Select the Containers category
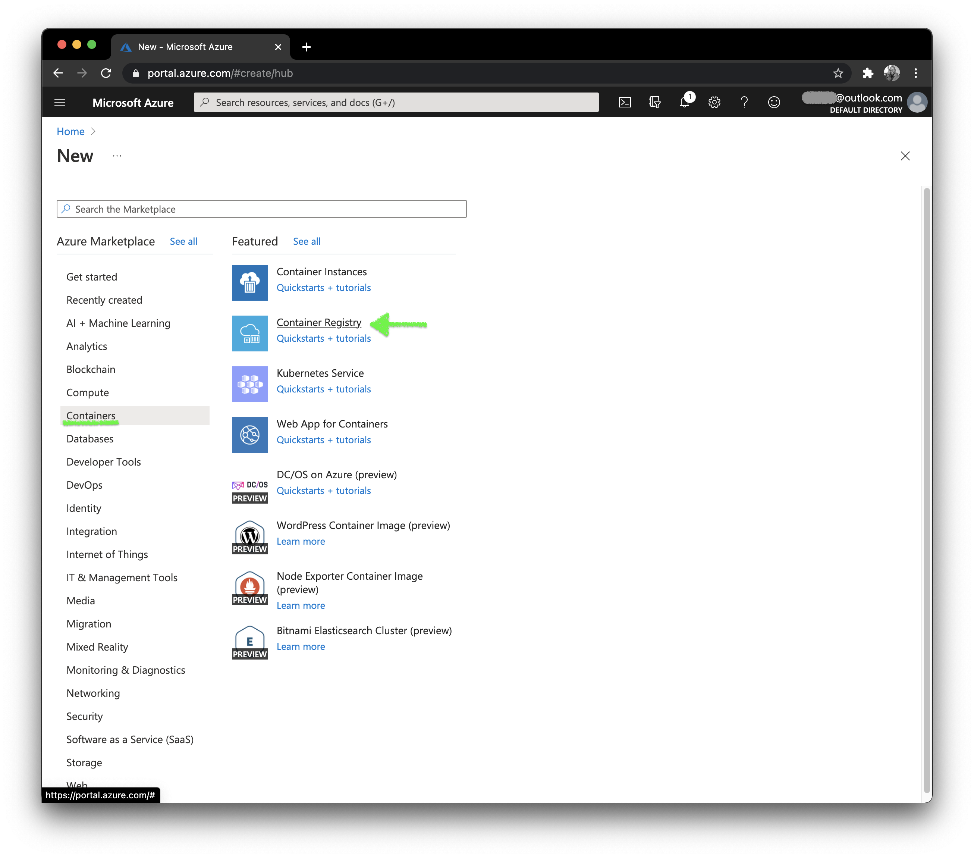The width and height of the screenshot is (974, 858). [91, 415]
